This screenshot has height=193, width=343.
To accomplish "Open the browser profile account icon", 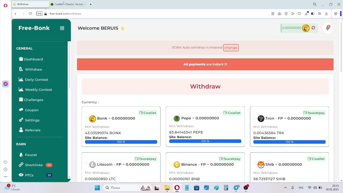I will (326, 14).
